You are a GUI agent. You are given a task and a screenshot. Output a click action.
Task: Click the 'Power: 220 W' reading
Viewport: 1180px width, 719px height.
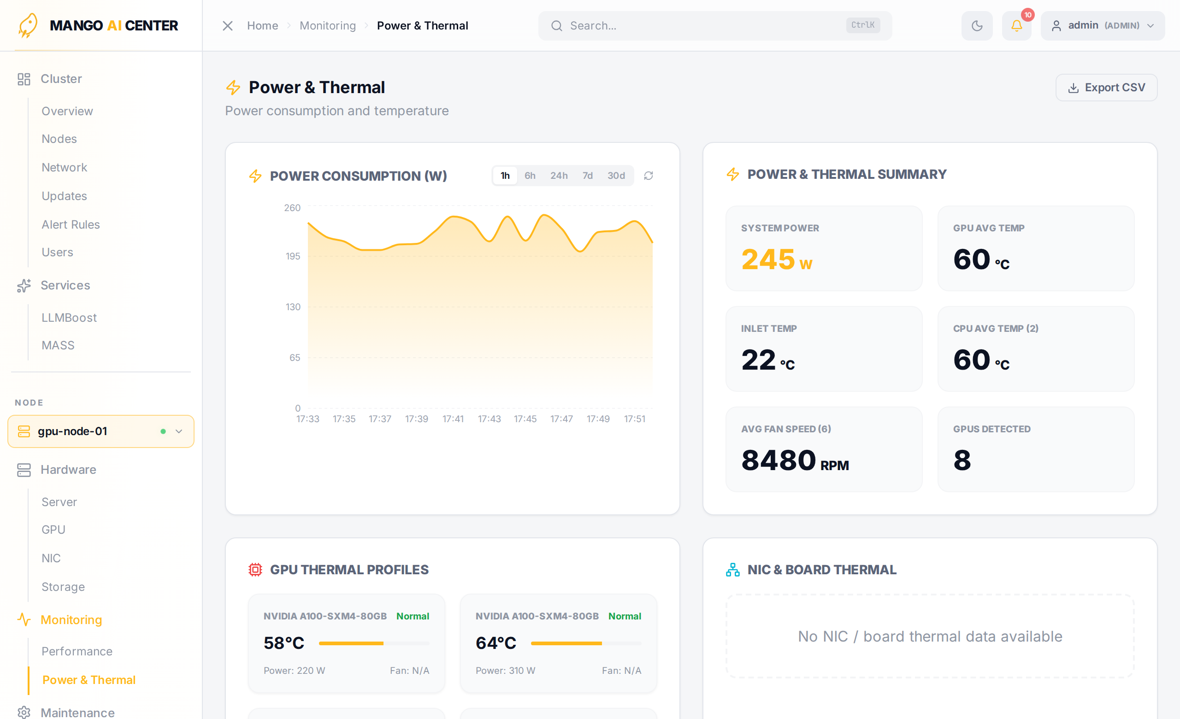point(294,671)
